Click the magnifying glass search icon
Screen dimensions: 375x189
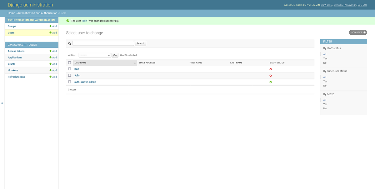pyautogui.click(x=69, y=43)
